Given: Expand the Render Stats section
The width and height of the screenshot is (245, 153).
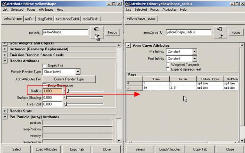Looking at the screenshot, I should pyautogui.click(x=5, y=111).
